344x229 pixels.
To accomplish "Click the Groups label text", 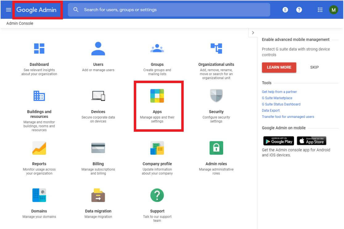I will [x=157, y=64].
